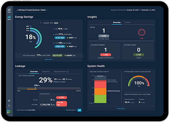Click the 4,062 USD YTD badge
Image resolution: width=169 pixels, height=122 pixels.
[x=60, y=47]
